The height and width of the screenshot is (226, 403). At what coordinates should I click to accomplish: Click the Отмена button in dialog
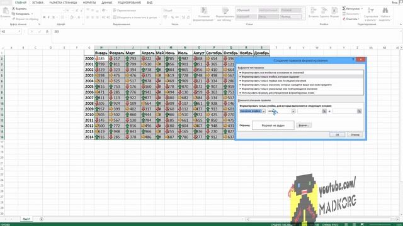[355, 134]
